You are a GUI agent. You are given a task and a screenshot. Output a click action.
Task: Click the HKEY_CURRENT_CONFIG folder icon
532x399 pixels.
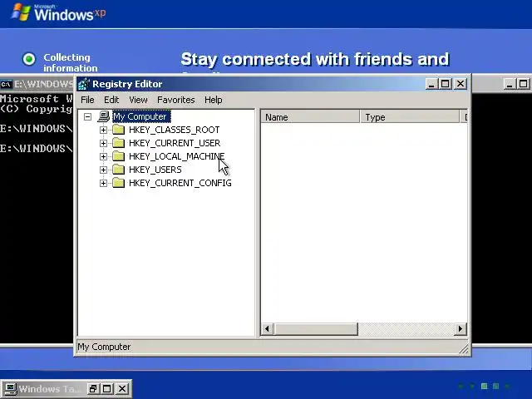point(118,183)
